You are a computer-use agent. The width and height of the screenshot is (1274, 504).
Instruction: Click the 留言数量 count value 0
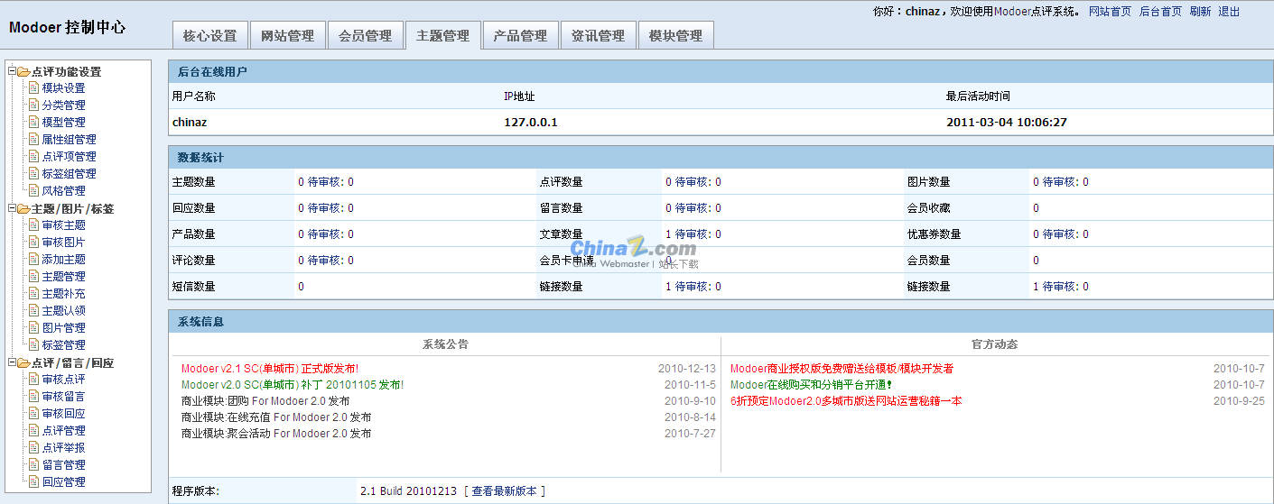(669, 208)
